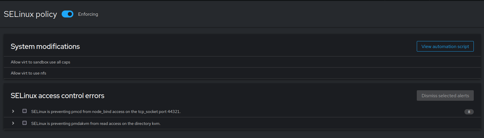Screen dimensions: 484x138
Task: Toggle the SELinux policy enforcing switch
Action: [x=68, y=14]
